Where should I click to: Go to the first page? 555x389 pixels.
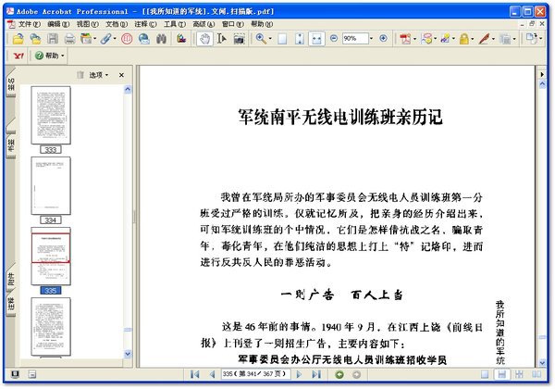coord(194,374)
